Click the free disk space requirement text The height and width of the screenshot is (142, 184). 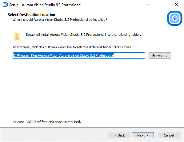click(x=47, y=122)
